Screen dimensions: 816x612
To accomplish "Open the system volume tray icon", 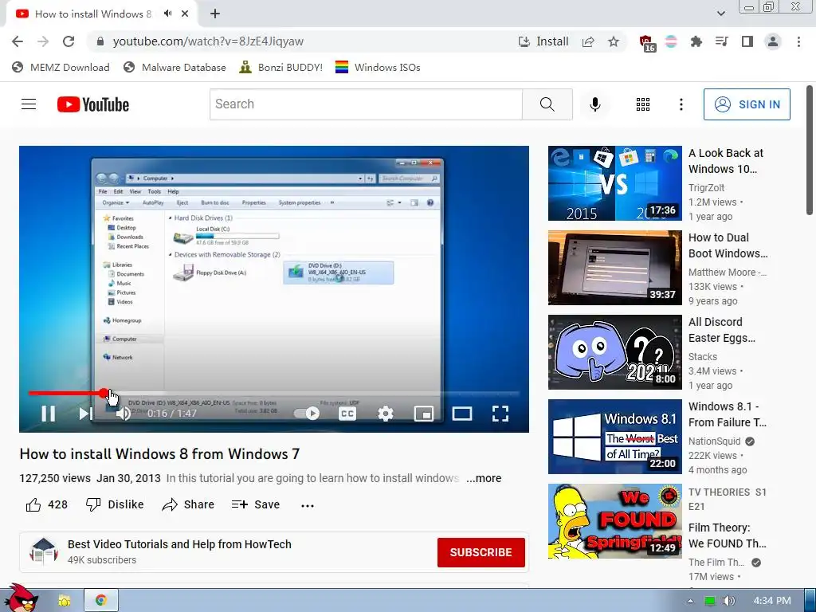I will click(730, 601).
